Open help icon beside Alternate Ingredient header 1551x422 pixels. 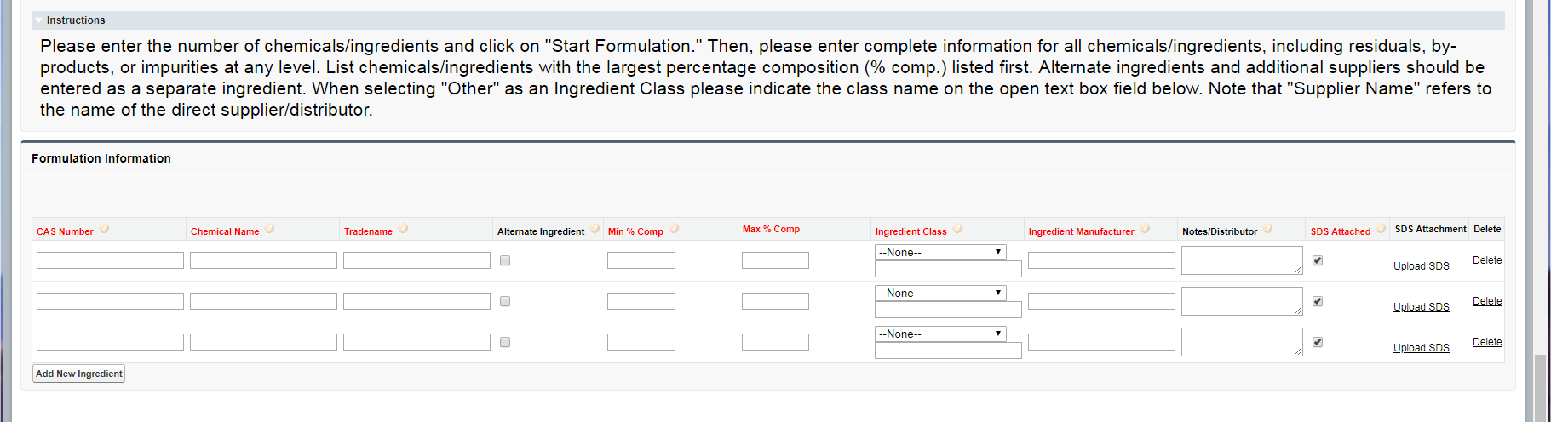(595, 229)
